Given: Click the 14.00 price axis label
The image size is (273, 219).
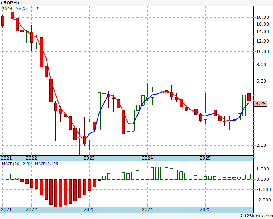Looking at the screenshot, I should click(x=263, y=32).
